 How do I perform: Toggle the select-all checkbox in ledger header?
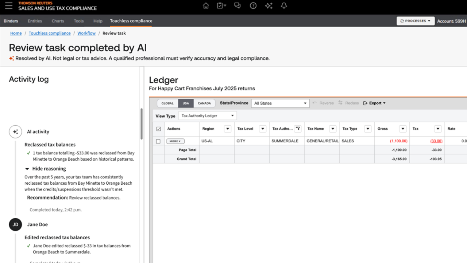158,129
